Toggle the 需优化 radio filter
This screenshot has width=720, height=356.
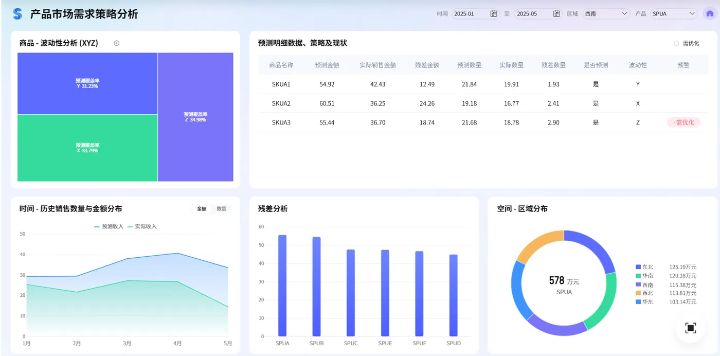coord(676,43)
